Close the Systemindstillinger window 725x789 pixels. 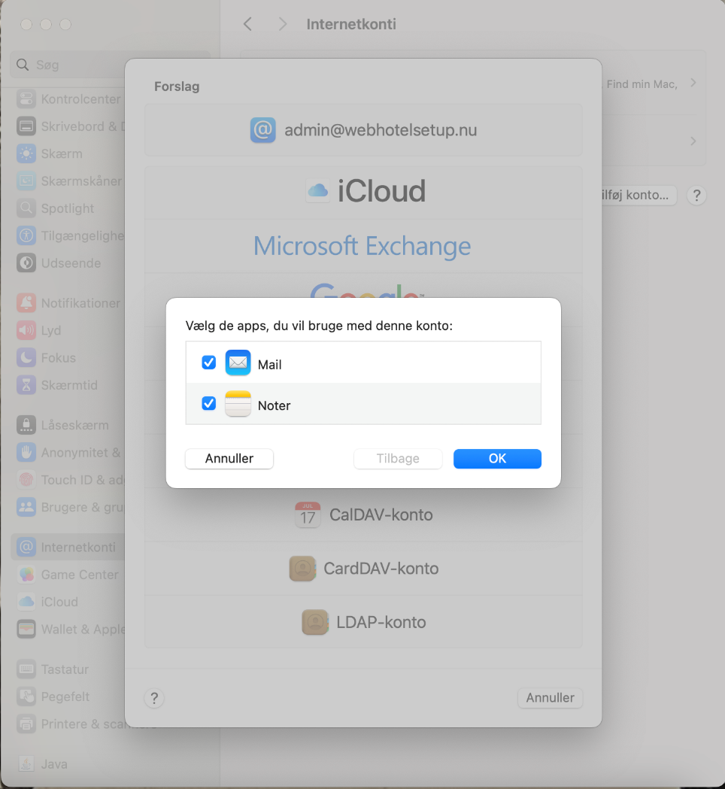pyautogui.click(x=26, y=24)
